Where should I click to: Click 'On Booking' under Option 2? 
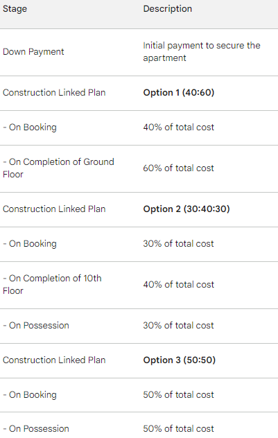coord(30,244)
